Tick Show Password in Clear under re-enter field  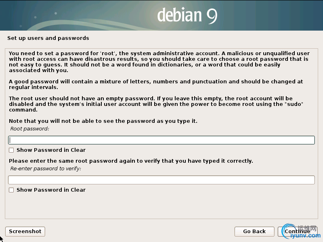click(11, 190)
